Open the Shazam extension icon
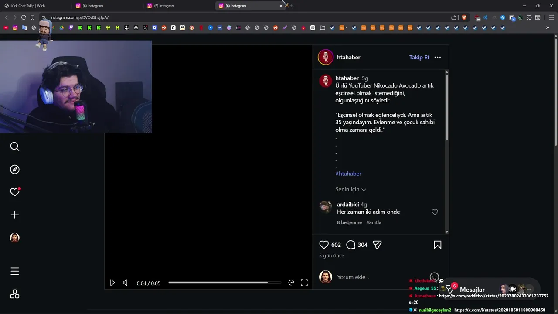 (503, 17)
